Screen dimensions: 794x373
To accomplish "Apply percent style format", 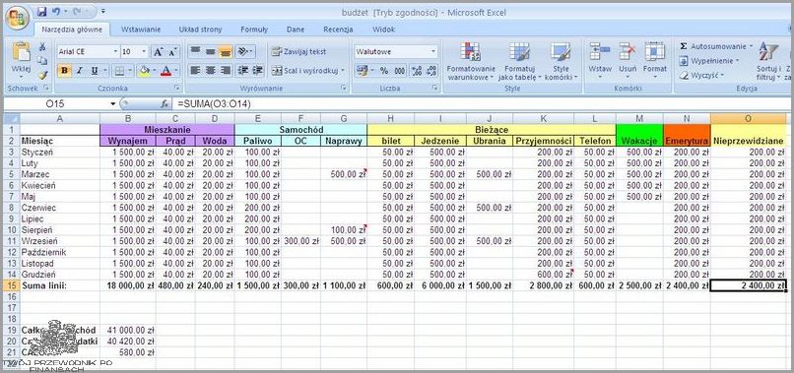I will click(384, 71).
